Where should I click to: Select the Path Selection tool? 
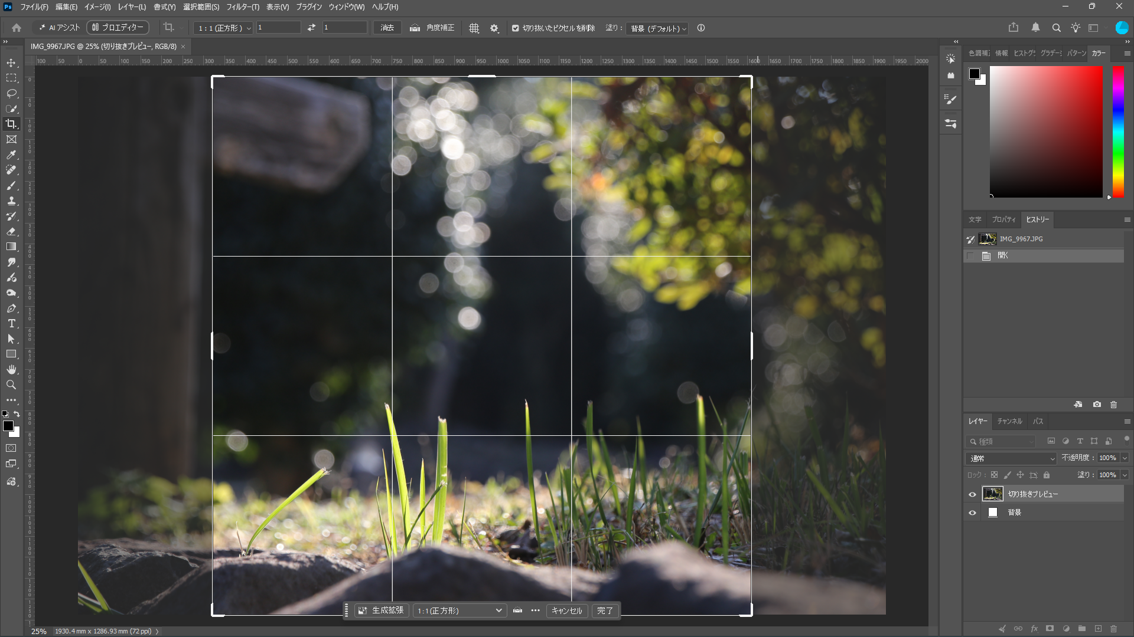[11, 339]
